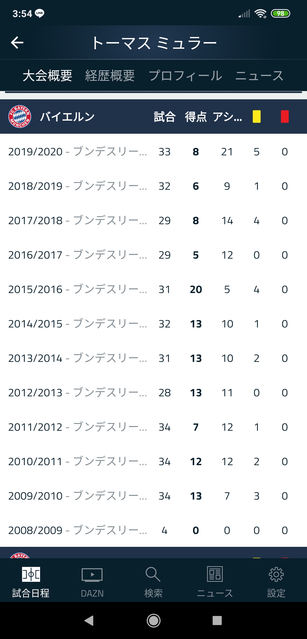
Task: Switch to the top ニュース tab
Action: pyautogui.click(x=259, y=76)
